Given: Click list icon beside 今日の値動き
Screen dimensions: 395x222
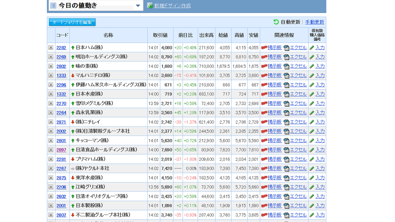Looking at the screenshot, I should 53,5.
